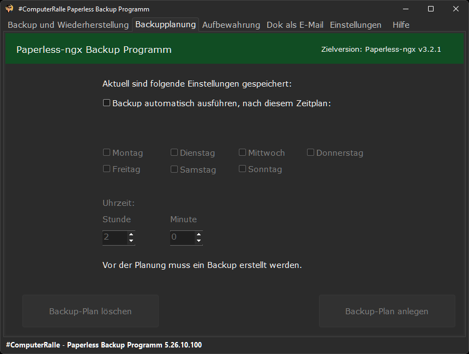This screenshot has width=469, height=354.
Task: Close the Paperless Backup window
Action: (455, 9)
